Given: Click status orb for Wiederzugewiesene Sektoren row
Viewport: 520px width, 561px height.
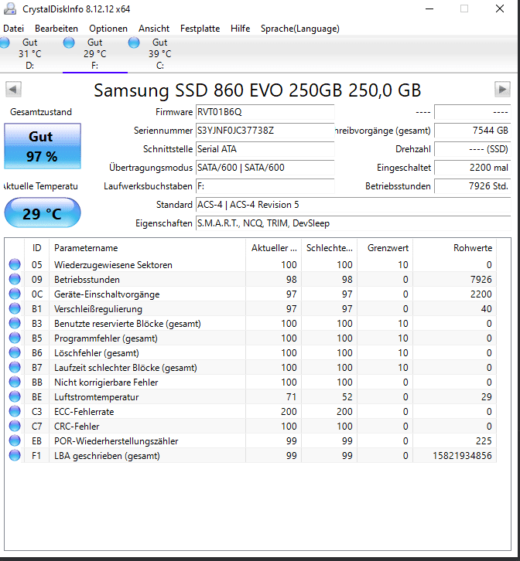Looking at the screenshot, I should click(x=15, y=264).
